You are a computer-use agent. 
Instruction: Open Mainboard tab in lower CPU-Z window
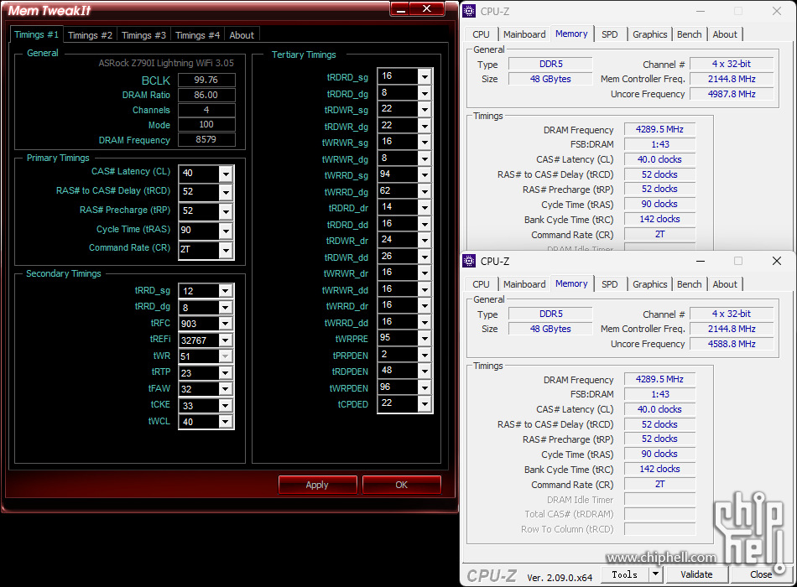[524, 284]
